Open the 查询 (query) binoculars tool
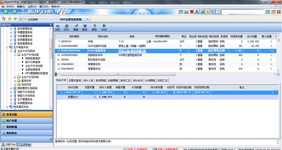 point(85,27)
